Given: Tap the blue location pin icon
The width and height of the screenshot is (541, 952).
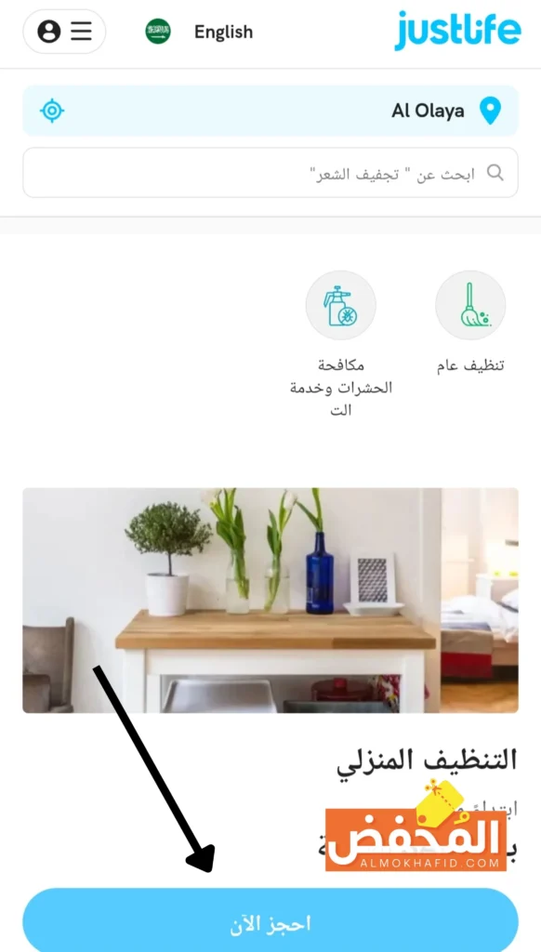Looking at the screenshot, I should (490, 112).
